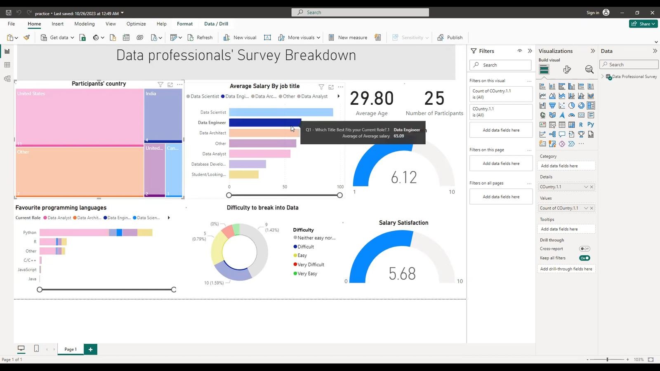Select the Area chart visual icon

coord(552,96)
